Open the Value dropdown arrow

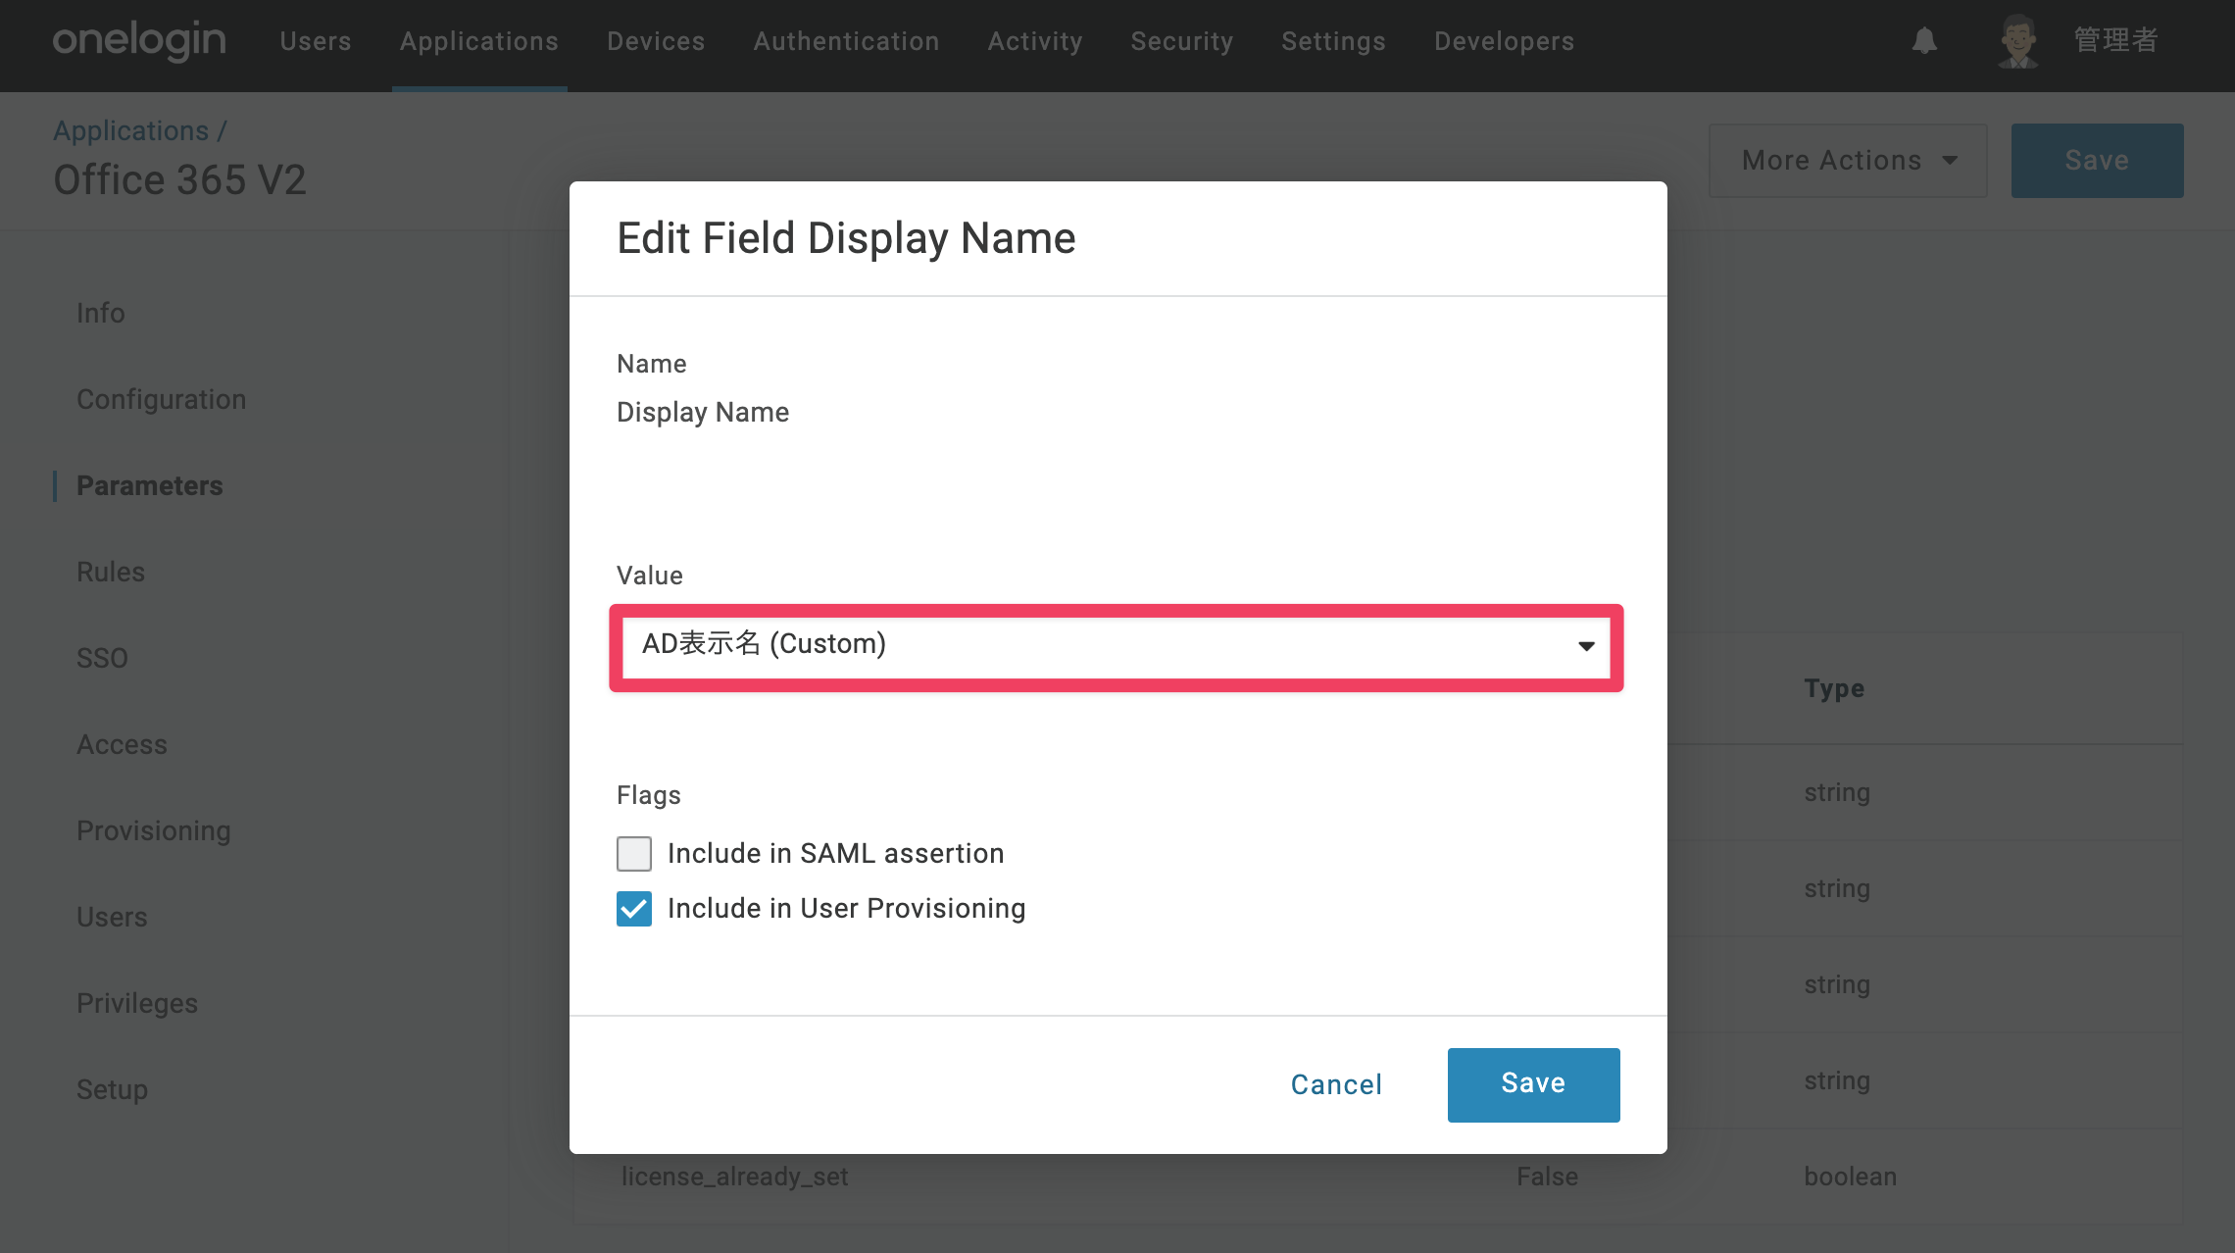(x=1586, y=645)
